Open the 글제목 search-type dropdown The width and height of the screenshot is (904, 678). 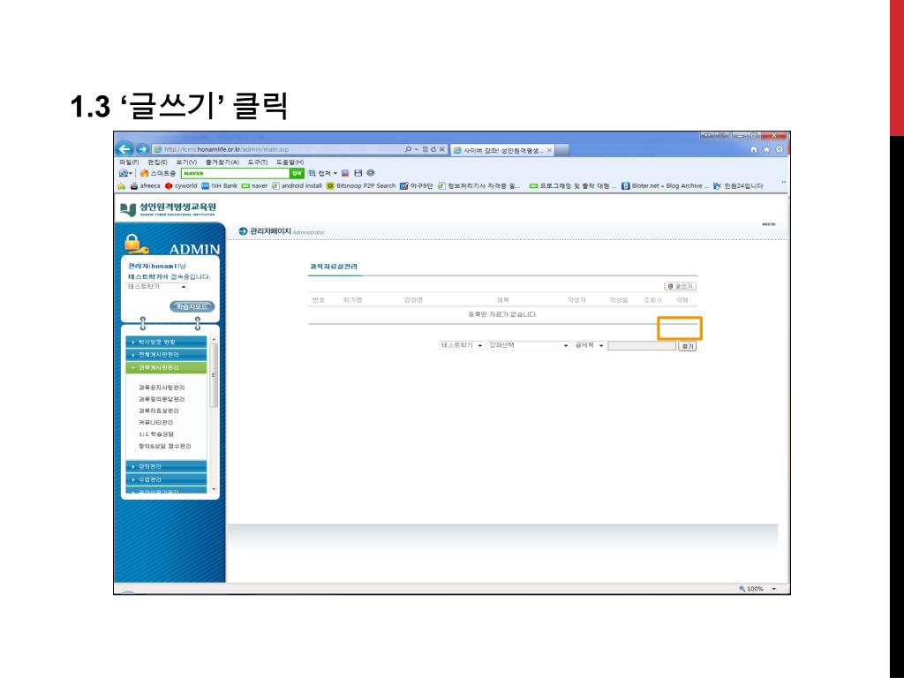point(589,345)
